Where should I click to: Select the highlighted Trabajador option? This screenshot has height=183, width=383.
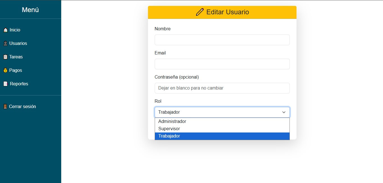point(169,136)
